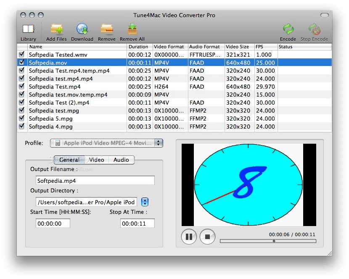Click the Download globe icon
This screenshot has width=349, height=279.
point(82,29)
